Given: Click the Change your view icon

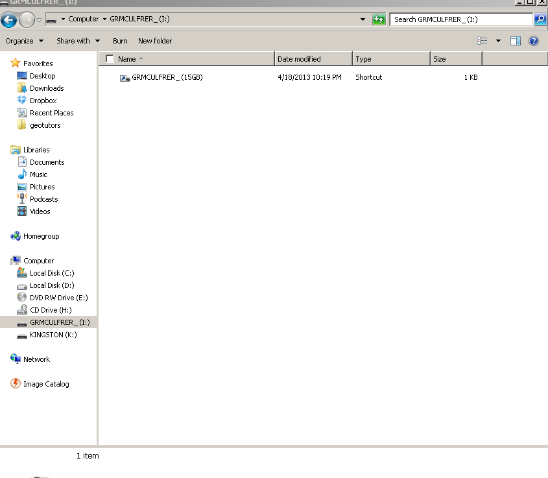Looking at the screenshot, I should [x=482, y=41].
